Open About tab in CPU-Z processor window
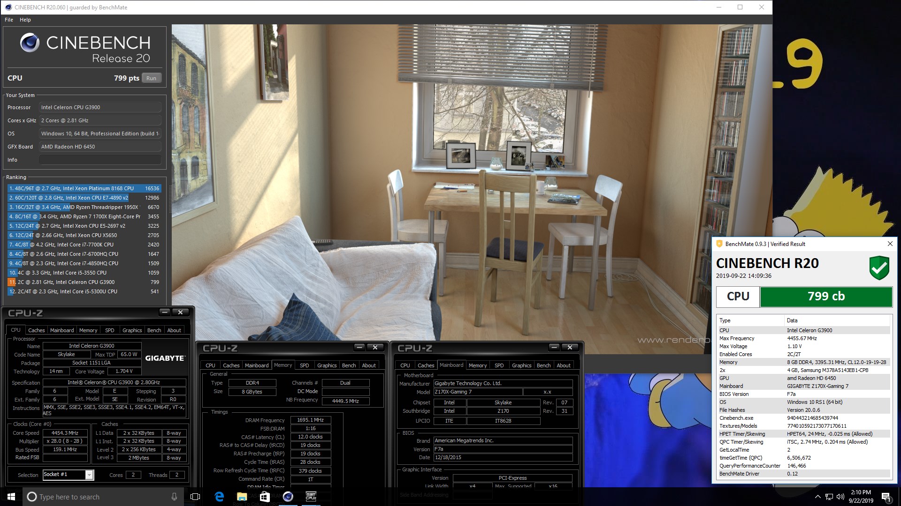The width and height of the screenshot is (901, 506). coord(174,330)
